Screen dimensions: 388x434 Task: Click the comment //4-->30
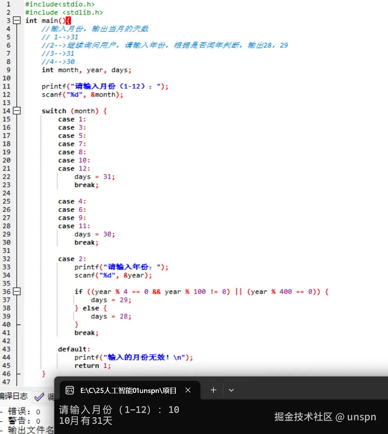coord(58,62)
